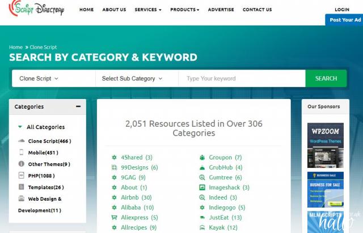Select Mobile(451) category
363x233 pixels.
(x=43, y=153)
